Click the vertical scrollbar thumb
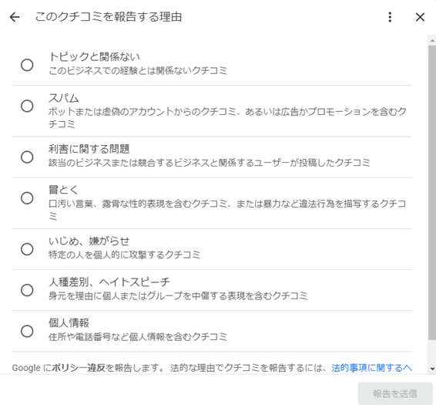 tap(432, 193)
